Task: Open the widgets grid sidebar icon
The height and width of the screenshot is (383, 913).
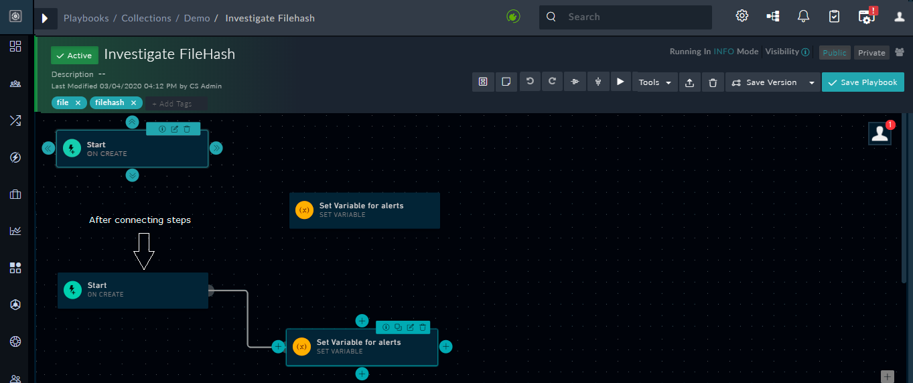Action: [15, 268]
